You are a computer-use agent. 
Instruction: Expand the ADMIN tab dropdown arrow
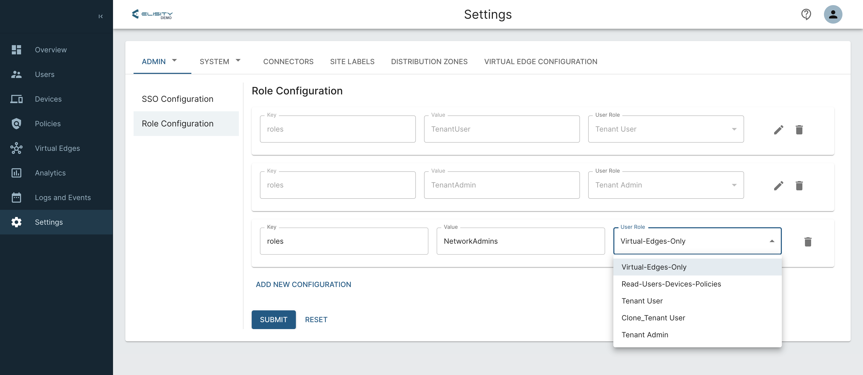pyautogui.click(x=174, y=61)
